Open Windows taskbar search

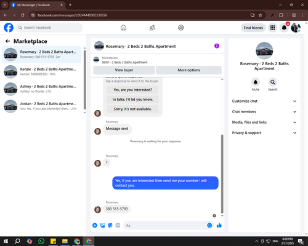point(17,241)
